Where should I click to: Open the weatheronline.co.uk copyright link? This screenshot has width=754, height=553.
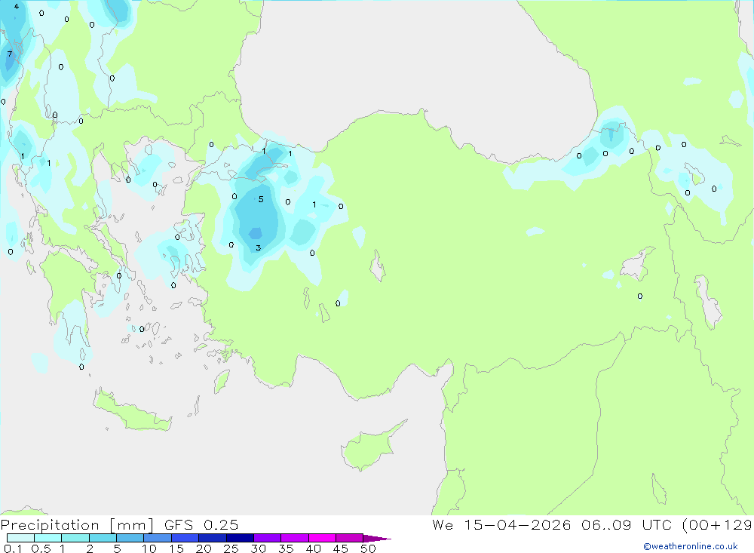(x=691, y=546)
